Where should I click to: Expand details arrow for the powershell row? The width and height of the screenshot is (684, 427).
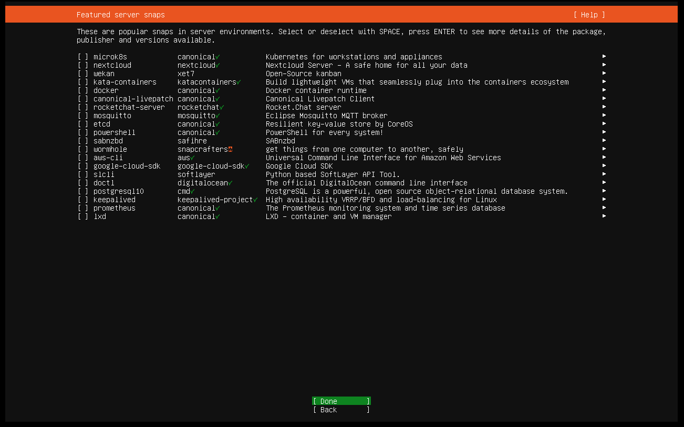pyautogui.click(x=604, y=132)
